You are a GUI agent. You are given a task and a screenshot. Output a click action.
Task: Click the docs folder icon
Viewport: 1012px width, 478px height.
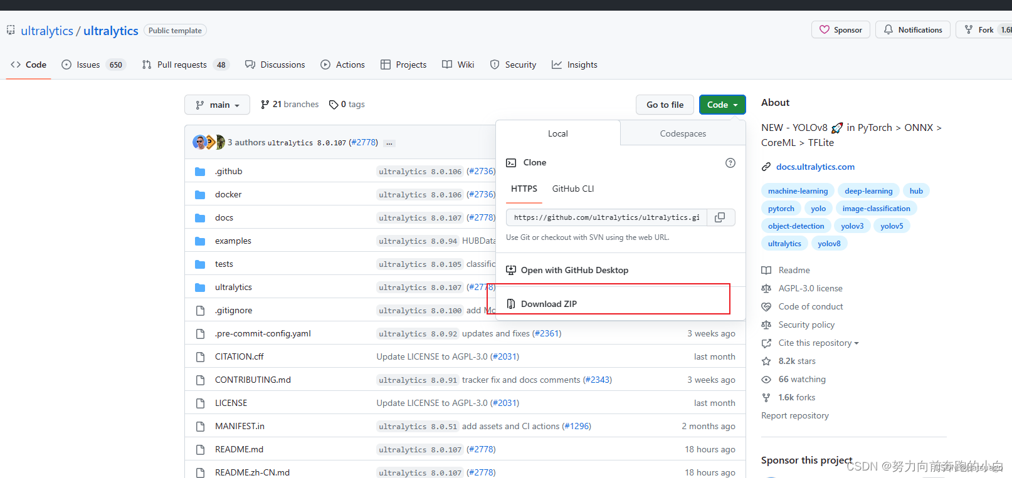pyautogui.click(x=200, y=218)
